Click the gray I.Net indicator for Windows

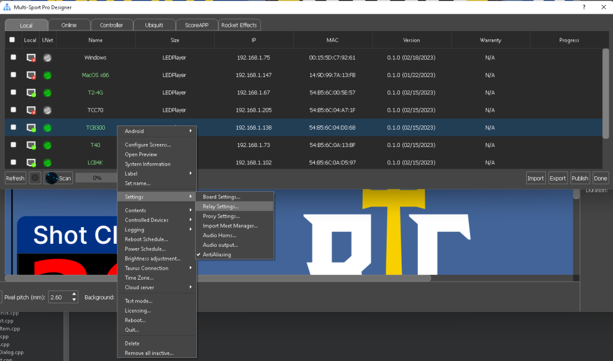(x=47, y=58)
